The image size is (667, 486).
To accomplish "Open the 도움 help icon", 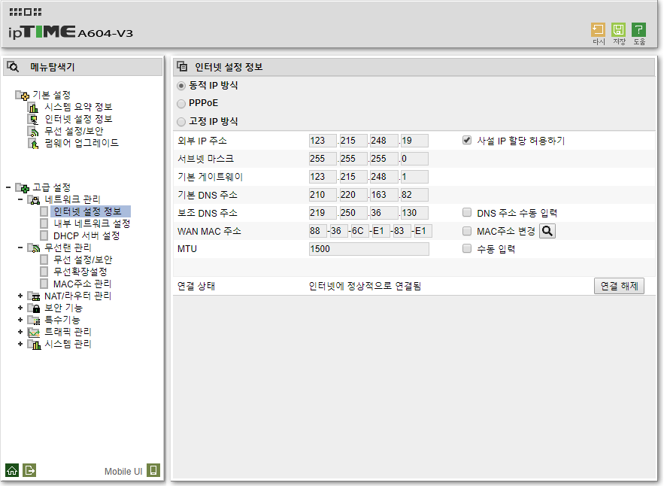I will tap(639, 30).
